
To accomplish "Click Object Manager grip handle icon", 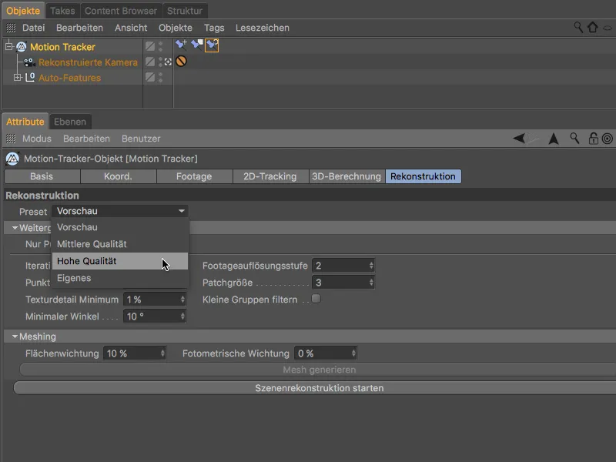I will pyautogui.click(x=11, y=28).
